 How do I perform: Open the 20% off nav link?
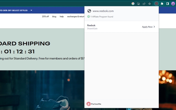click(x=45, y=16)
